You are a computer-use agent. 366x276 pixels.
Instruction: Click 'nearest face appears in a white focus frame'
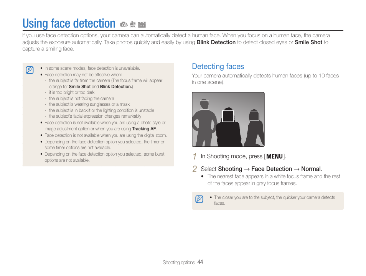coord(274,180)
